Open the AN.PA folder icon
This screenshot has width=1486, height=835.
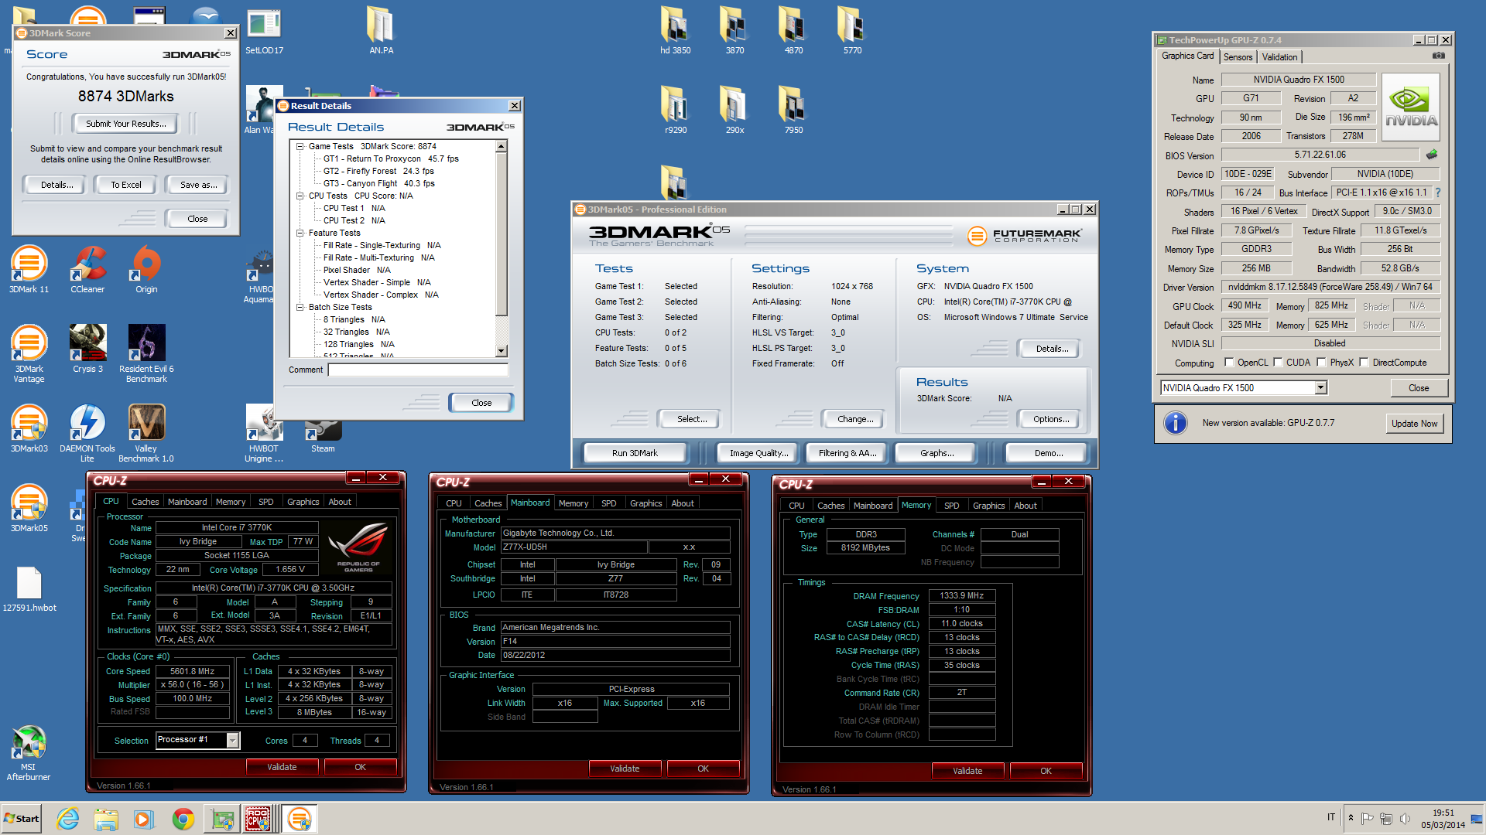pos(381,31)
